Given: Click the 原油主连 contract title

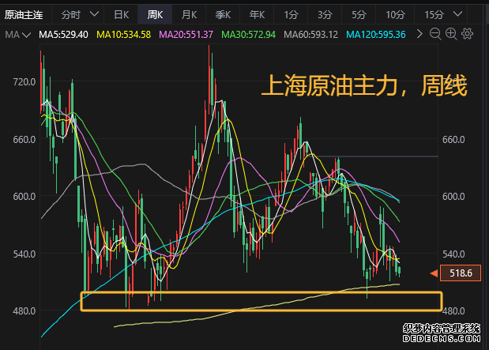Looking at the screenshot, I should pos(24,14).
